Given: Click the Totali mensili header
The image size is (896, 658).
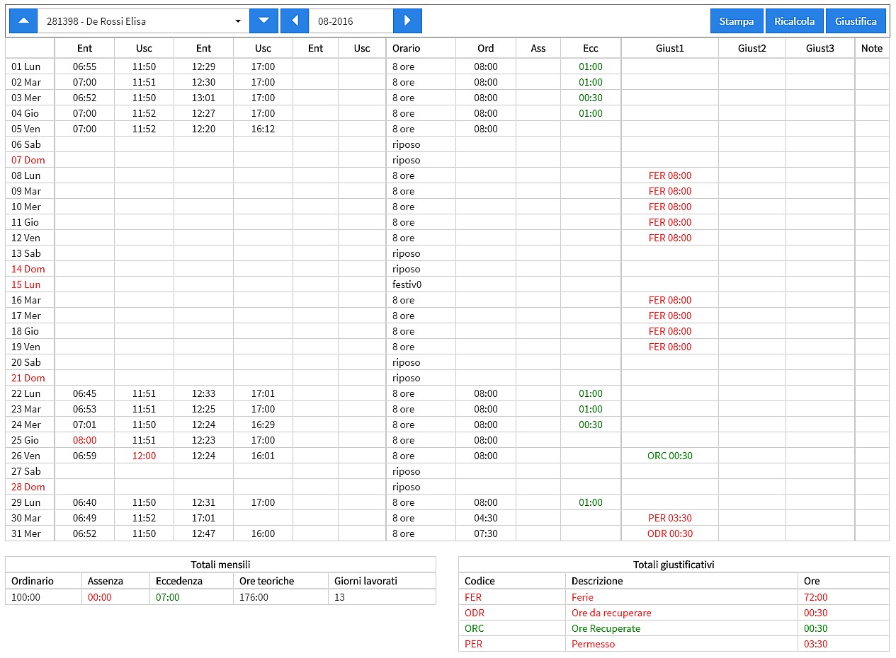Looking at the screenshot, I should 220,565.
